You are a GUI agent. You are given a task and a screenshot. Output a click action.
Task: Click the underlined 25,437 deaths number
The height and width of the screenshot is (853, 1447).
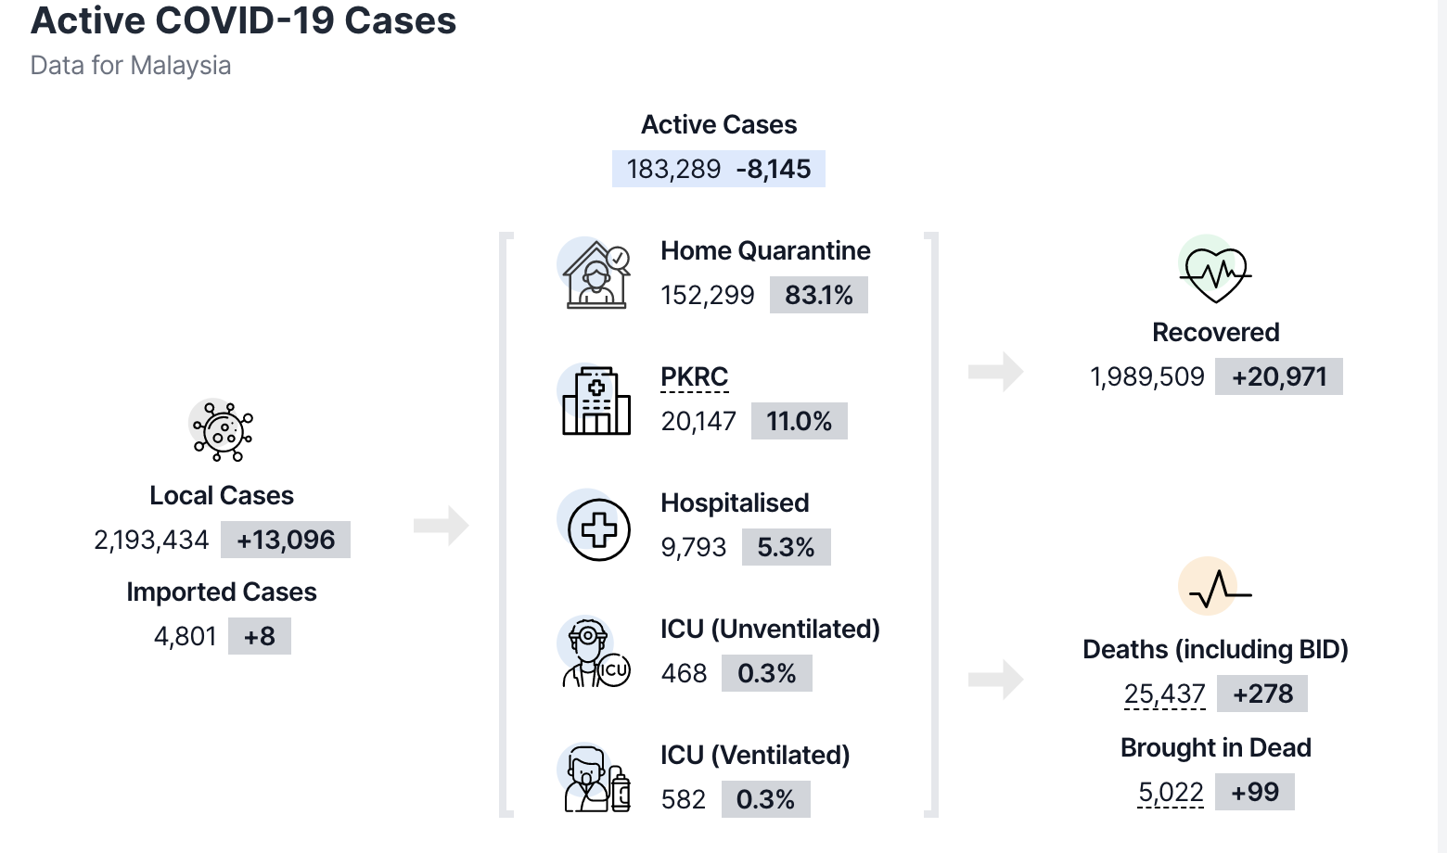(x=1164, y=694)
